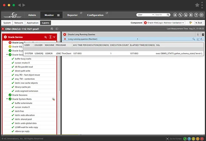Select the Oracle Sessions test

click(x=20, y=95)
